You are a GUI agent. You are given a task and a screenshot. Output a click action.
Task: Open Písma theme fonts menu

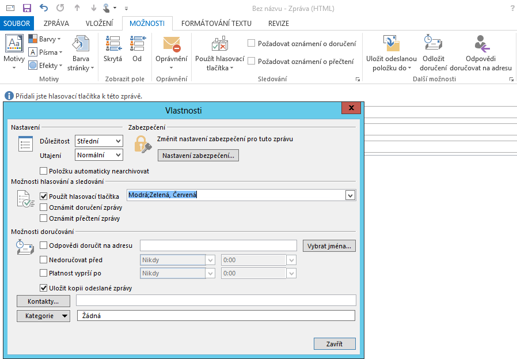pos(45,52)
